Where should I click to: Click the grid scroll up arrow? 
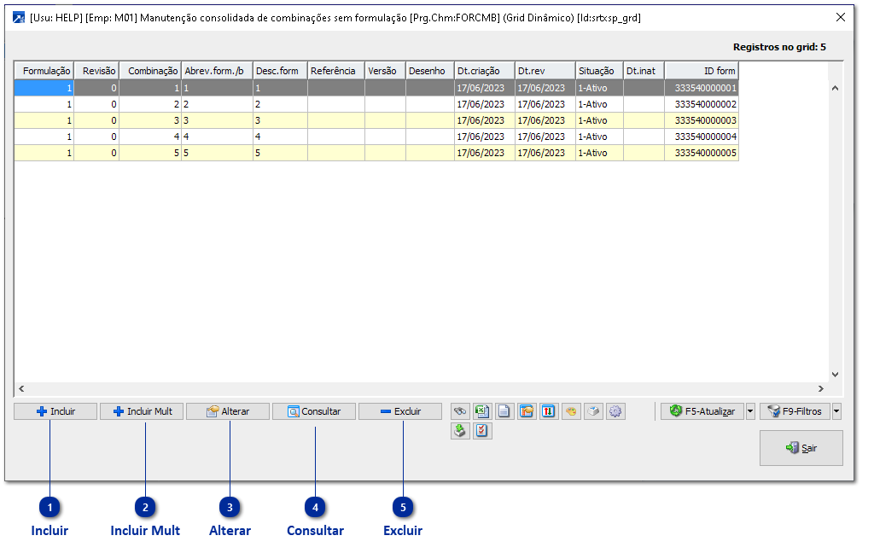(835, 88)
